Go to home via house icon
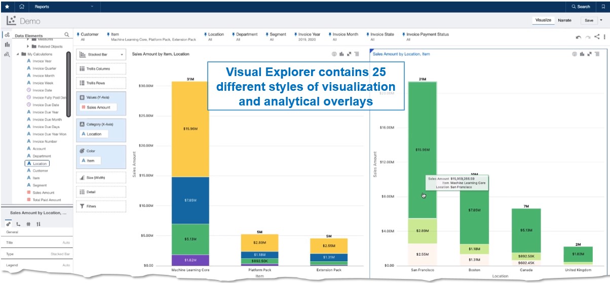610x283 pixels. point(22,7)
